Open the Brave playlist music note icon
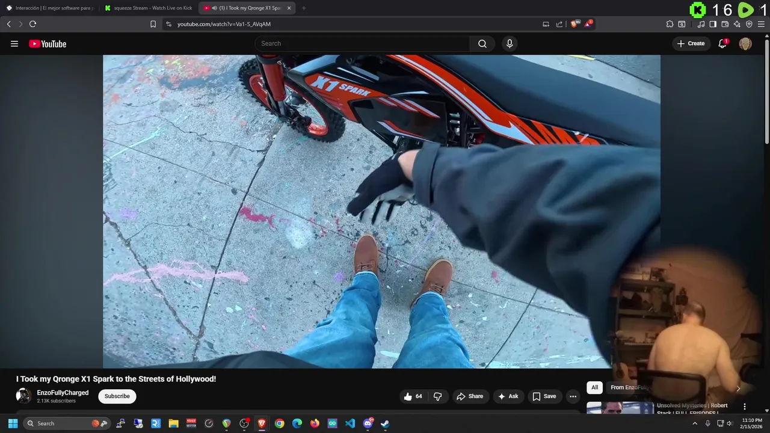This screenshot has height=433, width=770. (701, 24)
